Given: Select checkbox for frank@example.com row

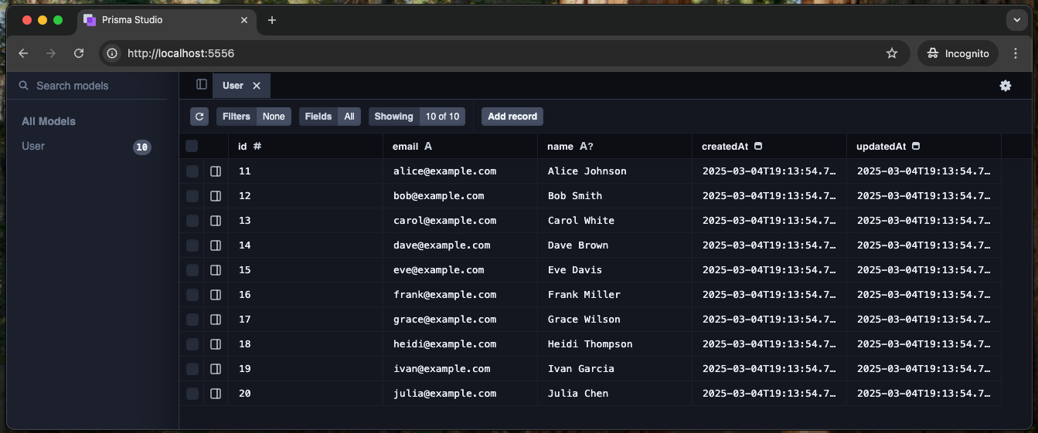Looking at the screenshot, I should click(x=192, y=295).
